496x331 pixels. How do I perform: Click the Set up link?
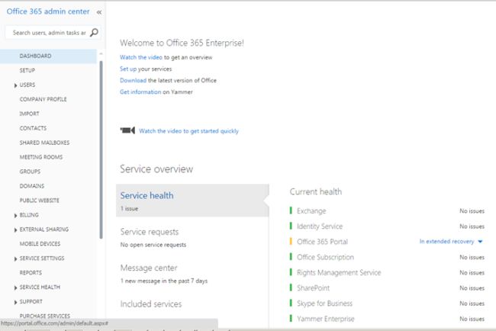click(128, 69)
